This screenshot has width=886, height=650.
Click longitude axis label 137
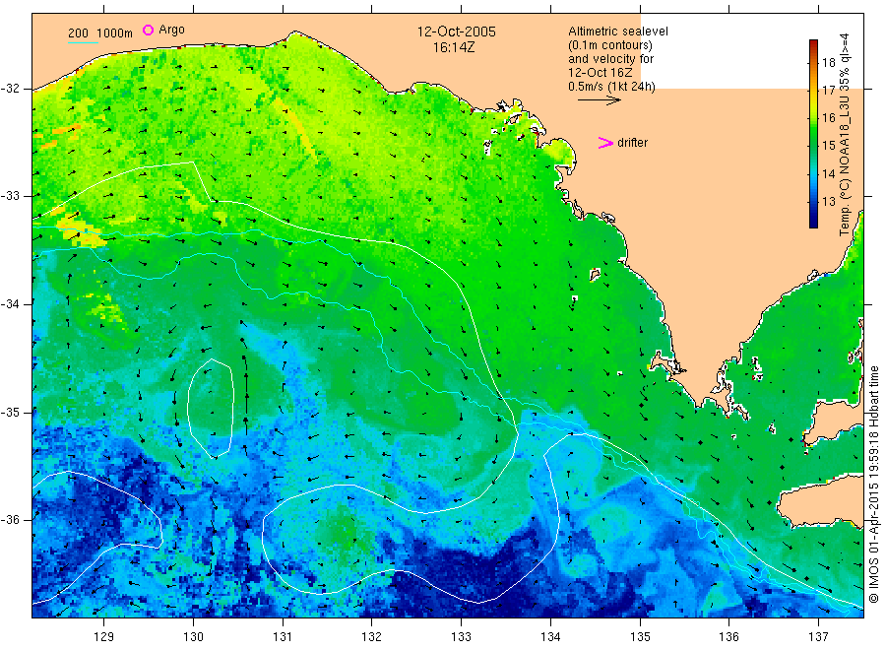818,637
